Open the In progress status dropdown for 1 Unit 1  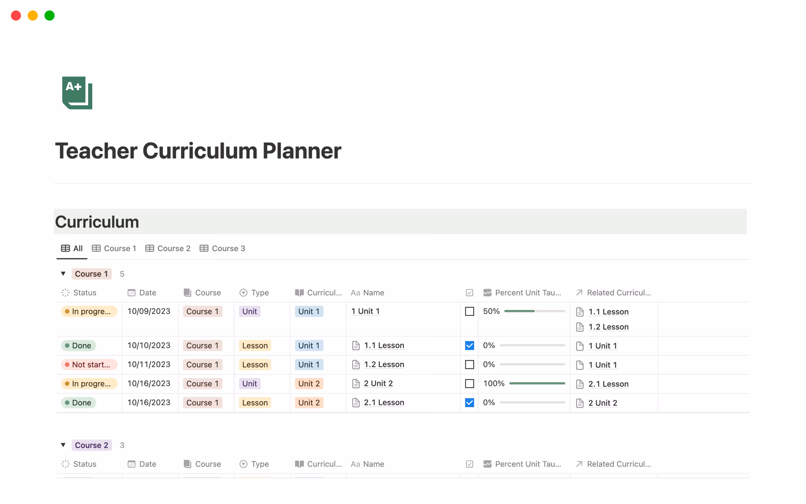pos(89,312)
